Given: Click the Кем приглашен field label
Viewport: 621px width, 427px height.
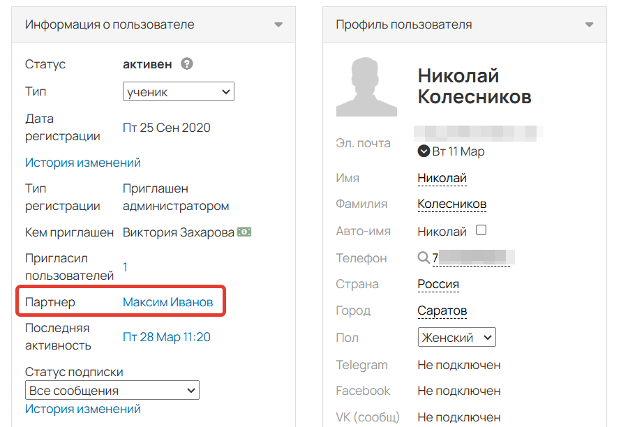Looking at the screenshot, I should pyautogui.click(x=69, y=232).
